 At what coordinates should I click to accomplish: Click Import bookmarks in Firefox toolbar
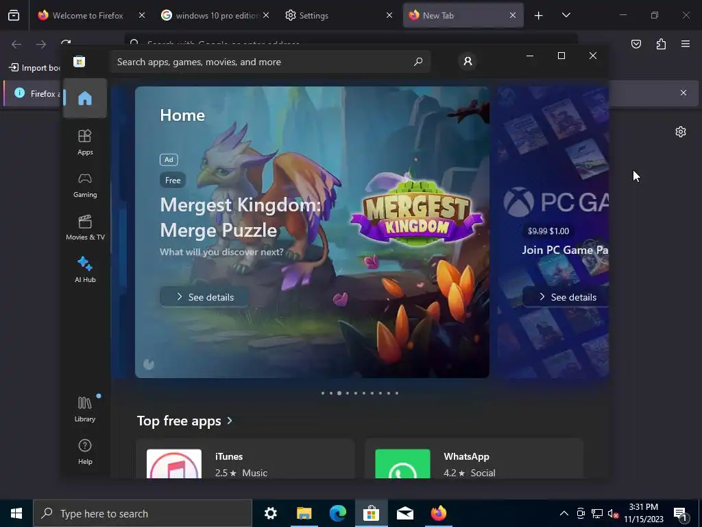(x=34, y=68)
